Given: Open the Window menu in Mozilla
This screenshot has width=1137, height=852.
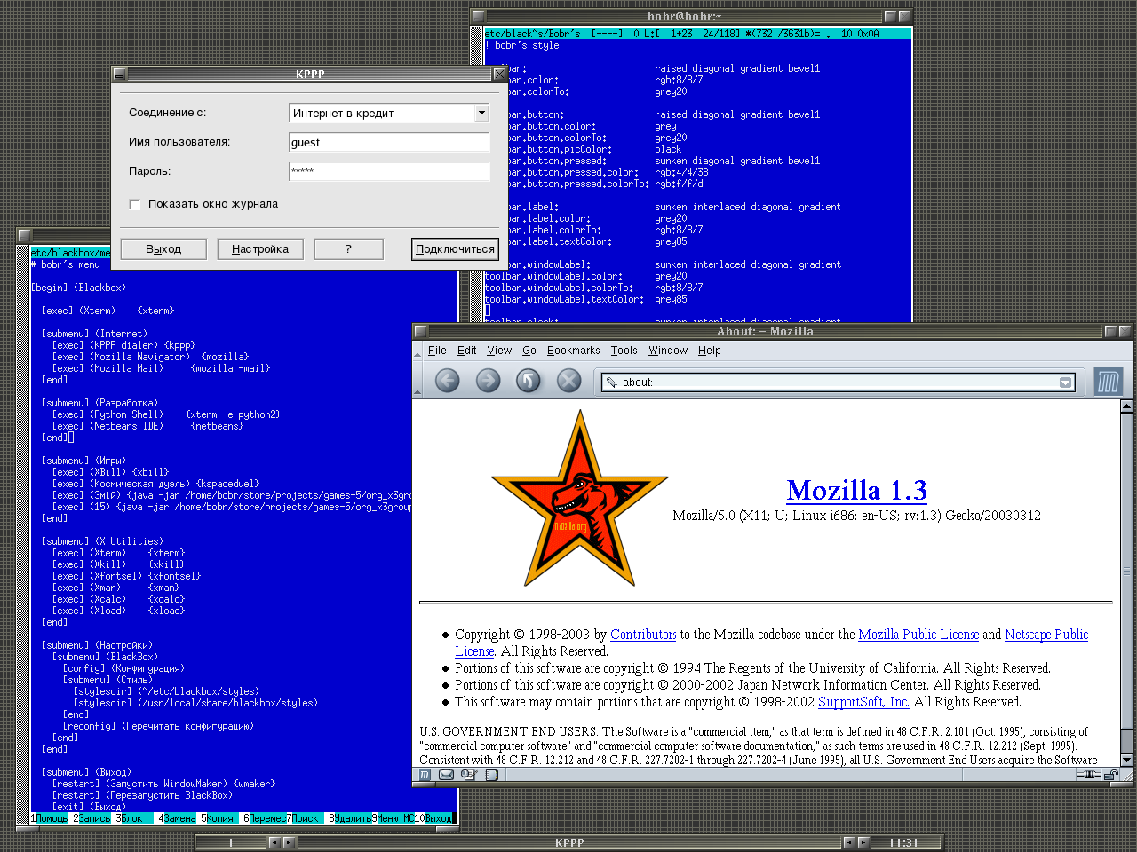Looking at the screenshot, I should (x=668, y=351).
